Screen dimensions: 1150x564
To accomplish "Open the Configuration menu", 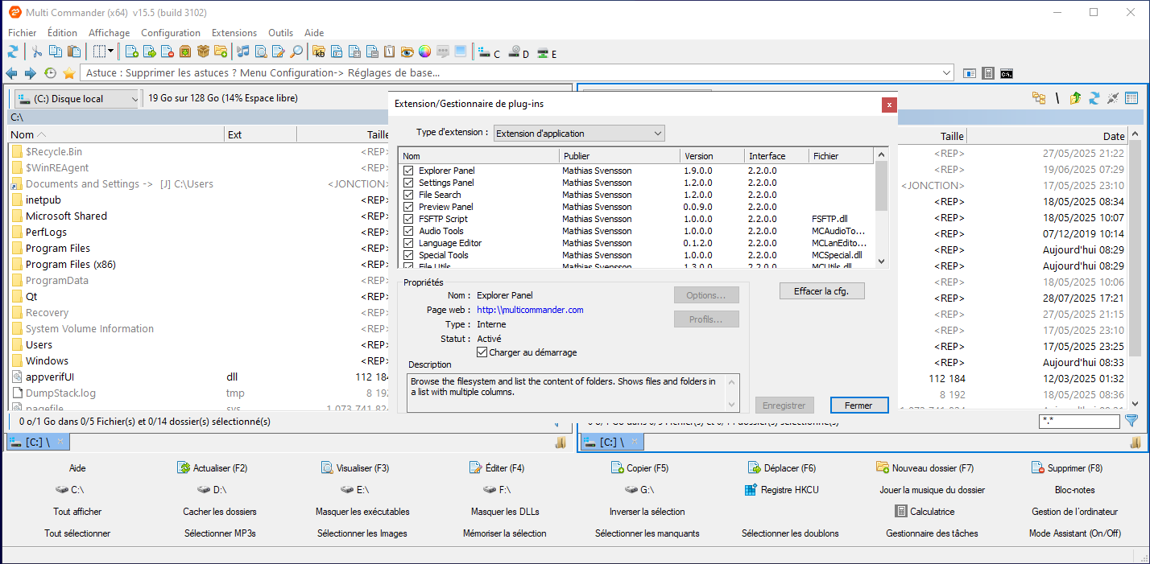I will click(x=171, y=33).
